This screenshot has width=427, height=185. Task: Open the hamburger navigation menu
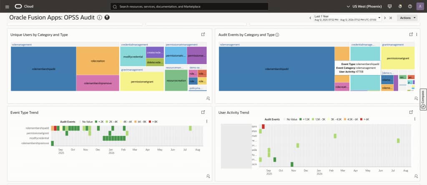[x=7, y=7]
